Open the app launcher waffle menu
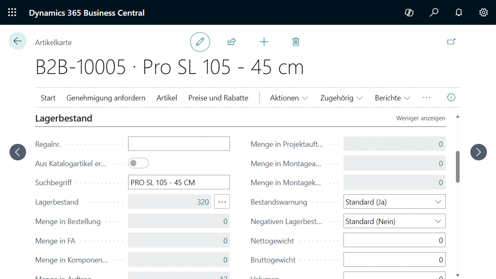 (x=12, y=12)
